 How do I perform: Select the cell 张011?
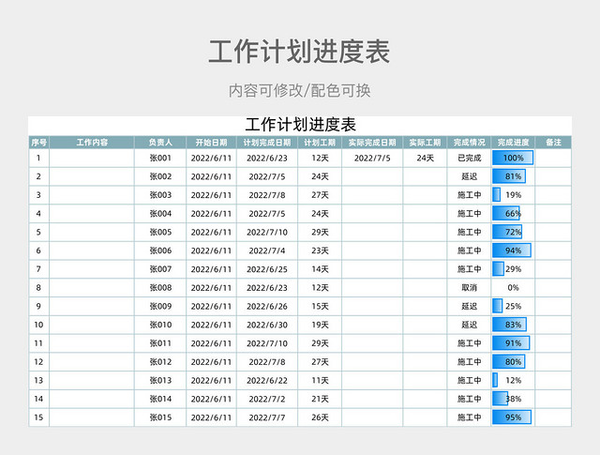click(160, 343)
